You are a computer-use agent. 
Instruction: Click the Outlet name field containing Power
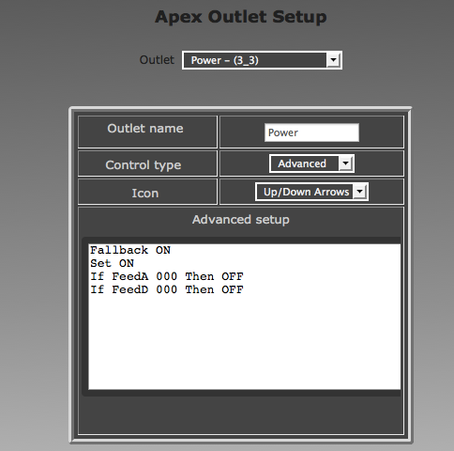(311, 132)
